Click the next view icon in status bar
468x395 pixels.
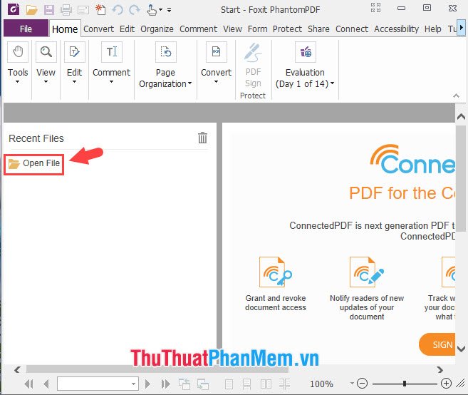[203, 384]
